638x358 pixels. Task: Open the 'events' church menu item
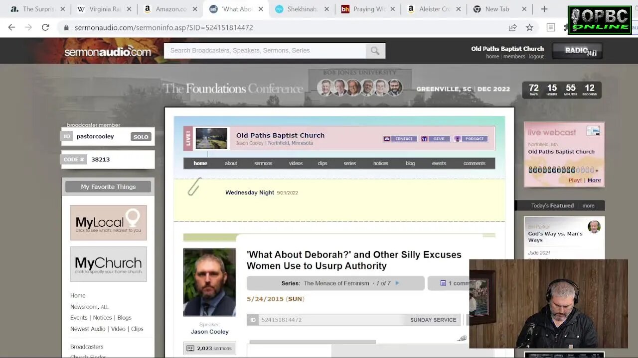pos(439,163)
